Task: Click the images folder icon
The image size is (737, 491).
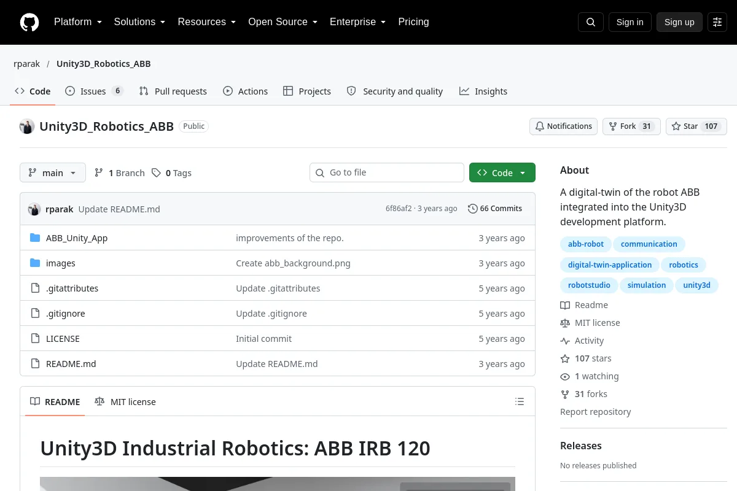Action: point(35,263)
